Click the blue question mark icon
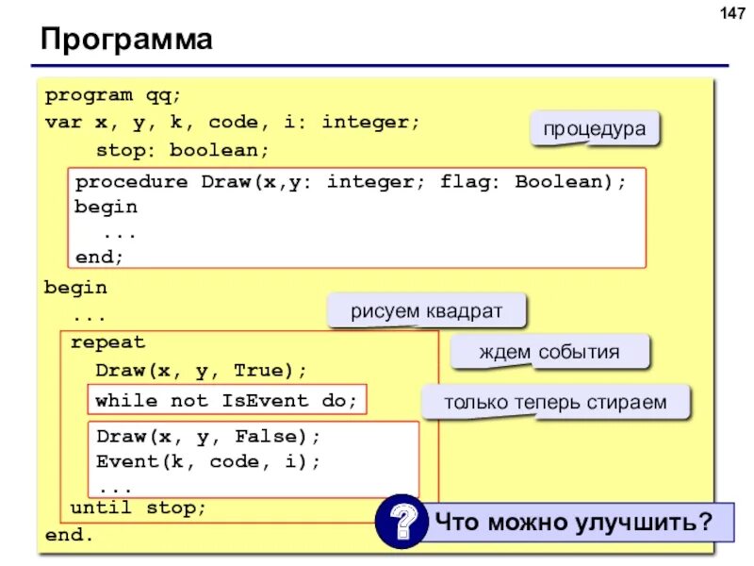The image size is (754, 566). click(402, 522)
